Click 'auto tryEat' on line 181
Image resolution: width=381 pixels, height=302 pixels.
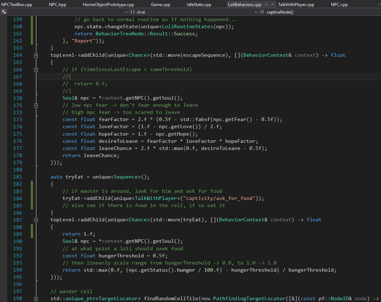pyautogui.click(x=67, y=177)
